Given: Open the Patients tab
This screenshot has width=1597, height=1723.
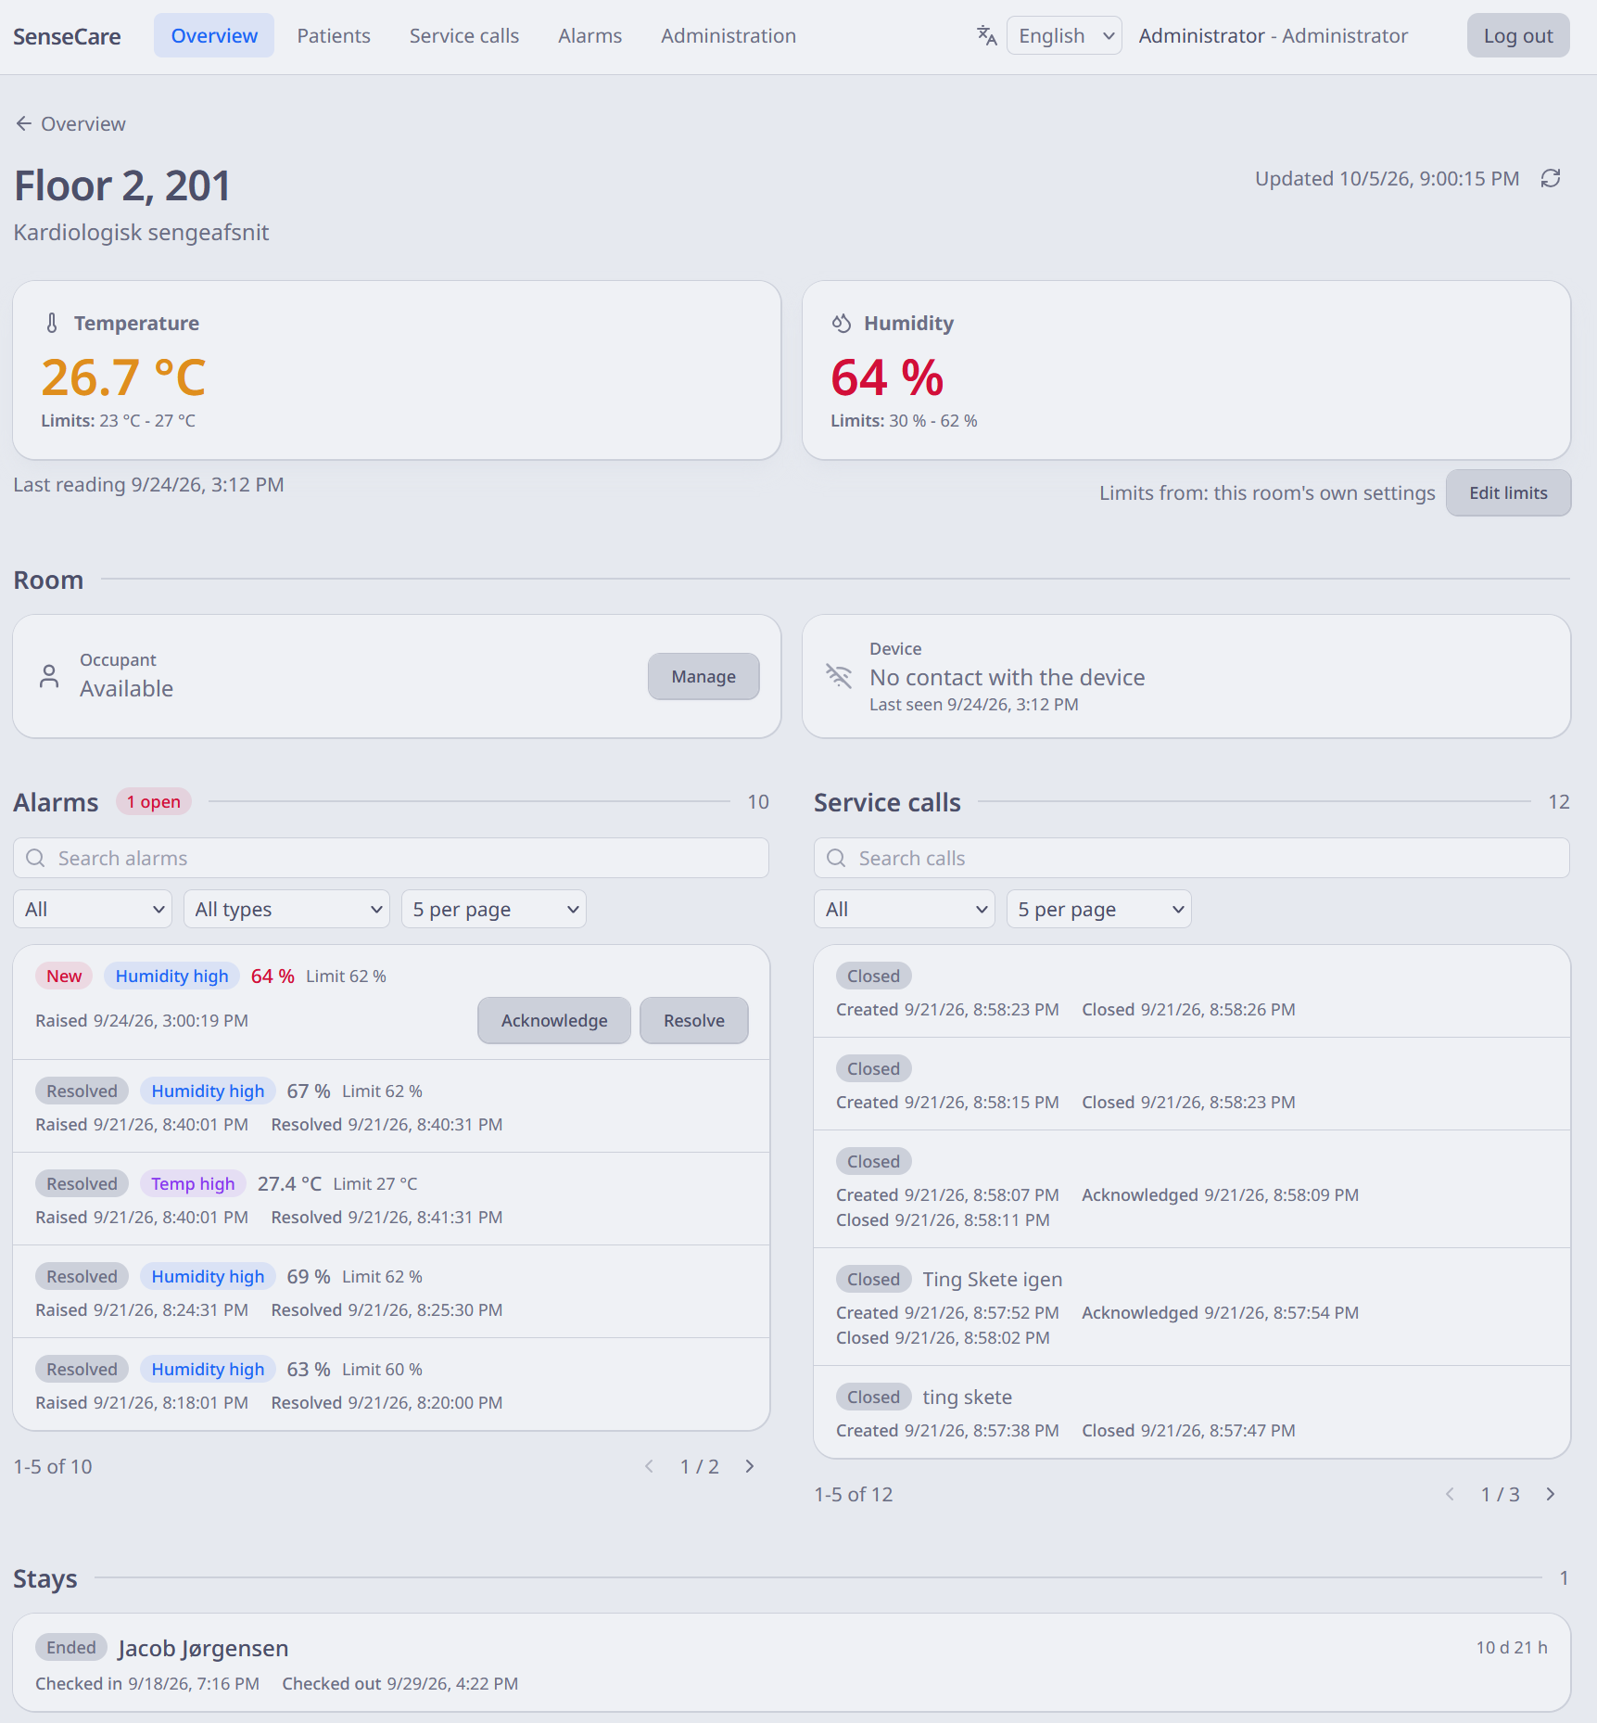Looking at the screenshot, I should [334, 35].
